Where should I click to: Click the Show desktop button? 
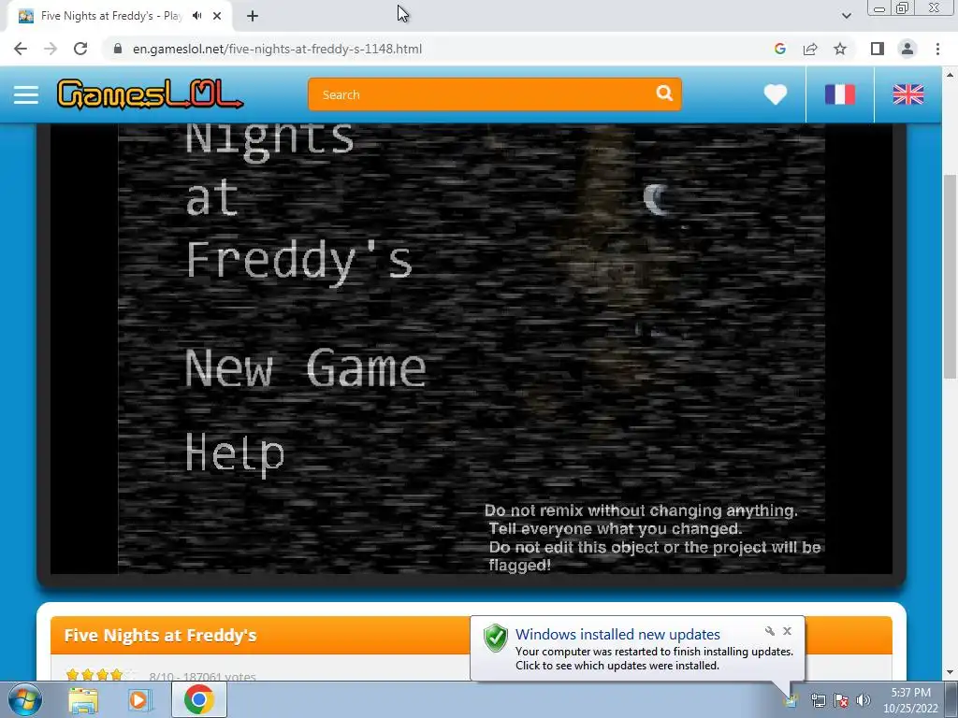[951, 700]
